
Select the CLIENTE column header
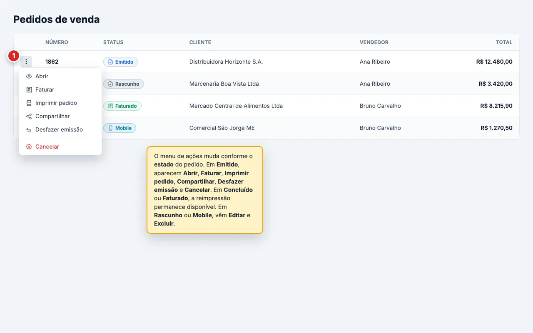pyautogui.click(x=200, y=42)
